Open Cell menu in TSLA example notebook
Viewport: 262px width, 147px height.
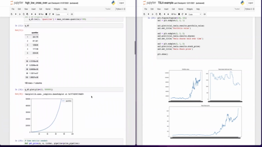click(x=173, y=9)
